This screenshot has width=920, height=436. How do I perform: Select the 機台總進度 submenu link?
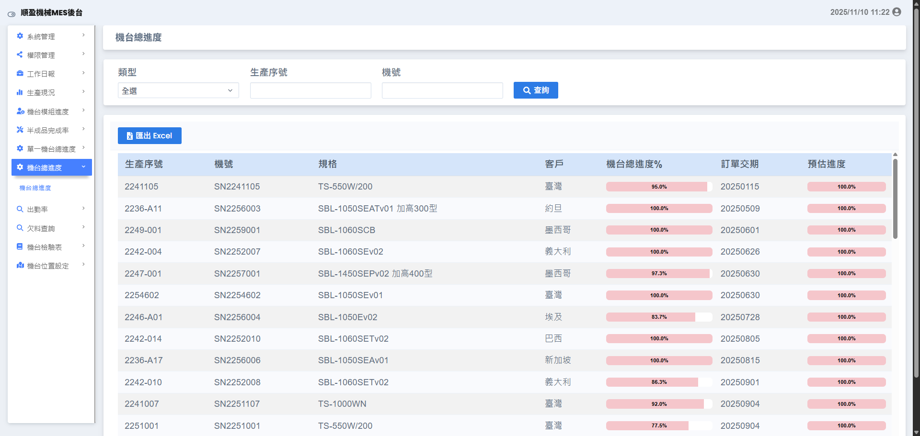click(x=35, y=188)
